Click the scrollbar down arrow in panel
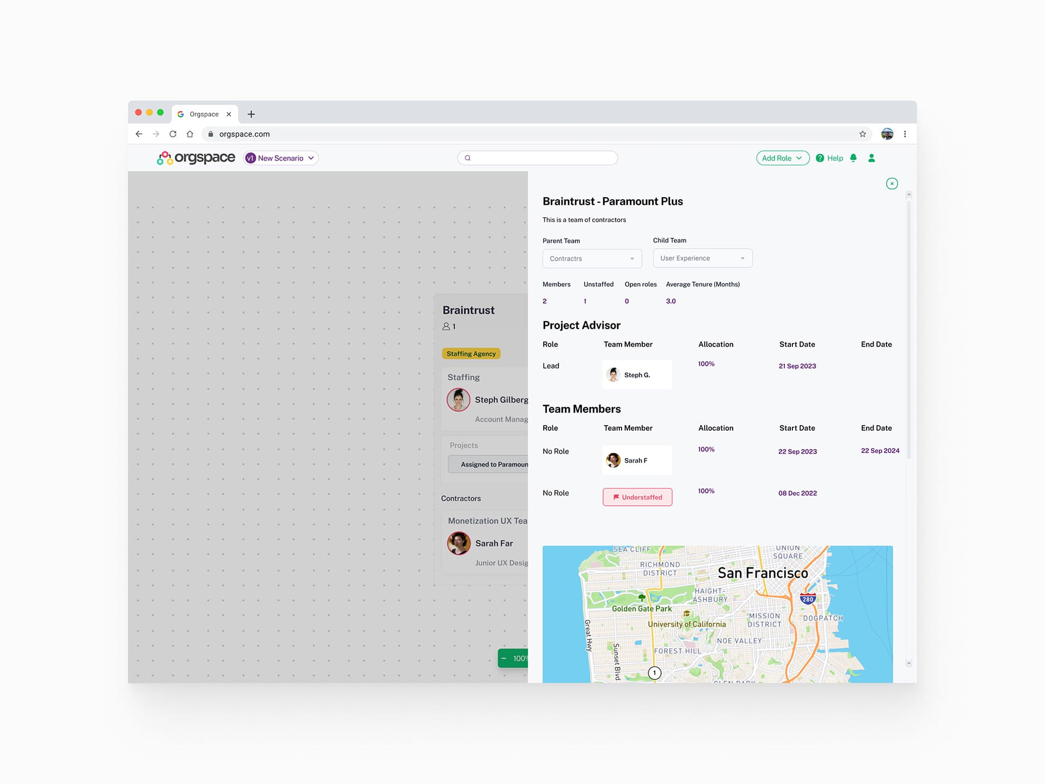 point(908,663)
